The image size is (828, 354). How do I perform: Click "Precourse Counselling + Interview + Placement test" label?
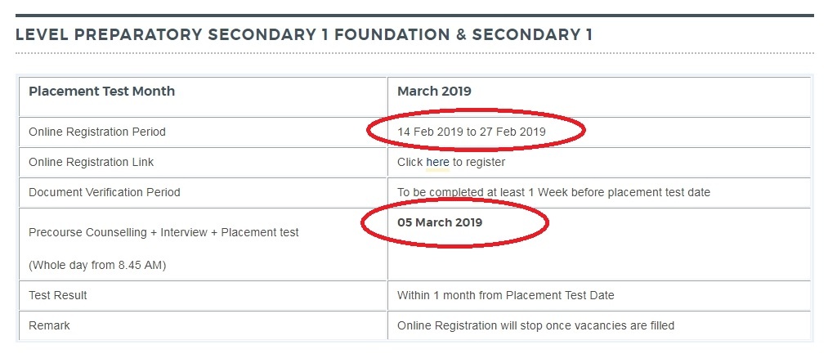[x=163, y=232]
